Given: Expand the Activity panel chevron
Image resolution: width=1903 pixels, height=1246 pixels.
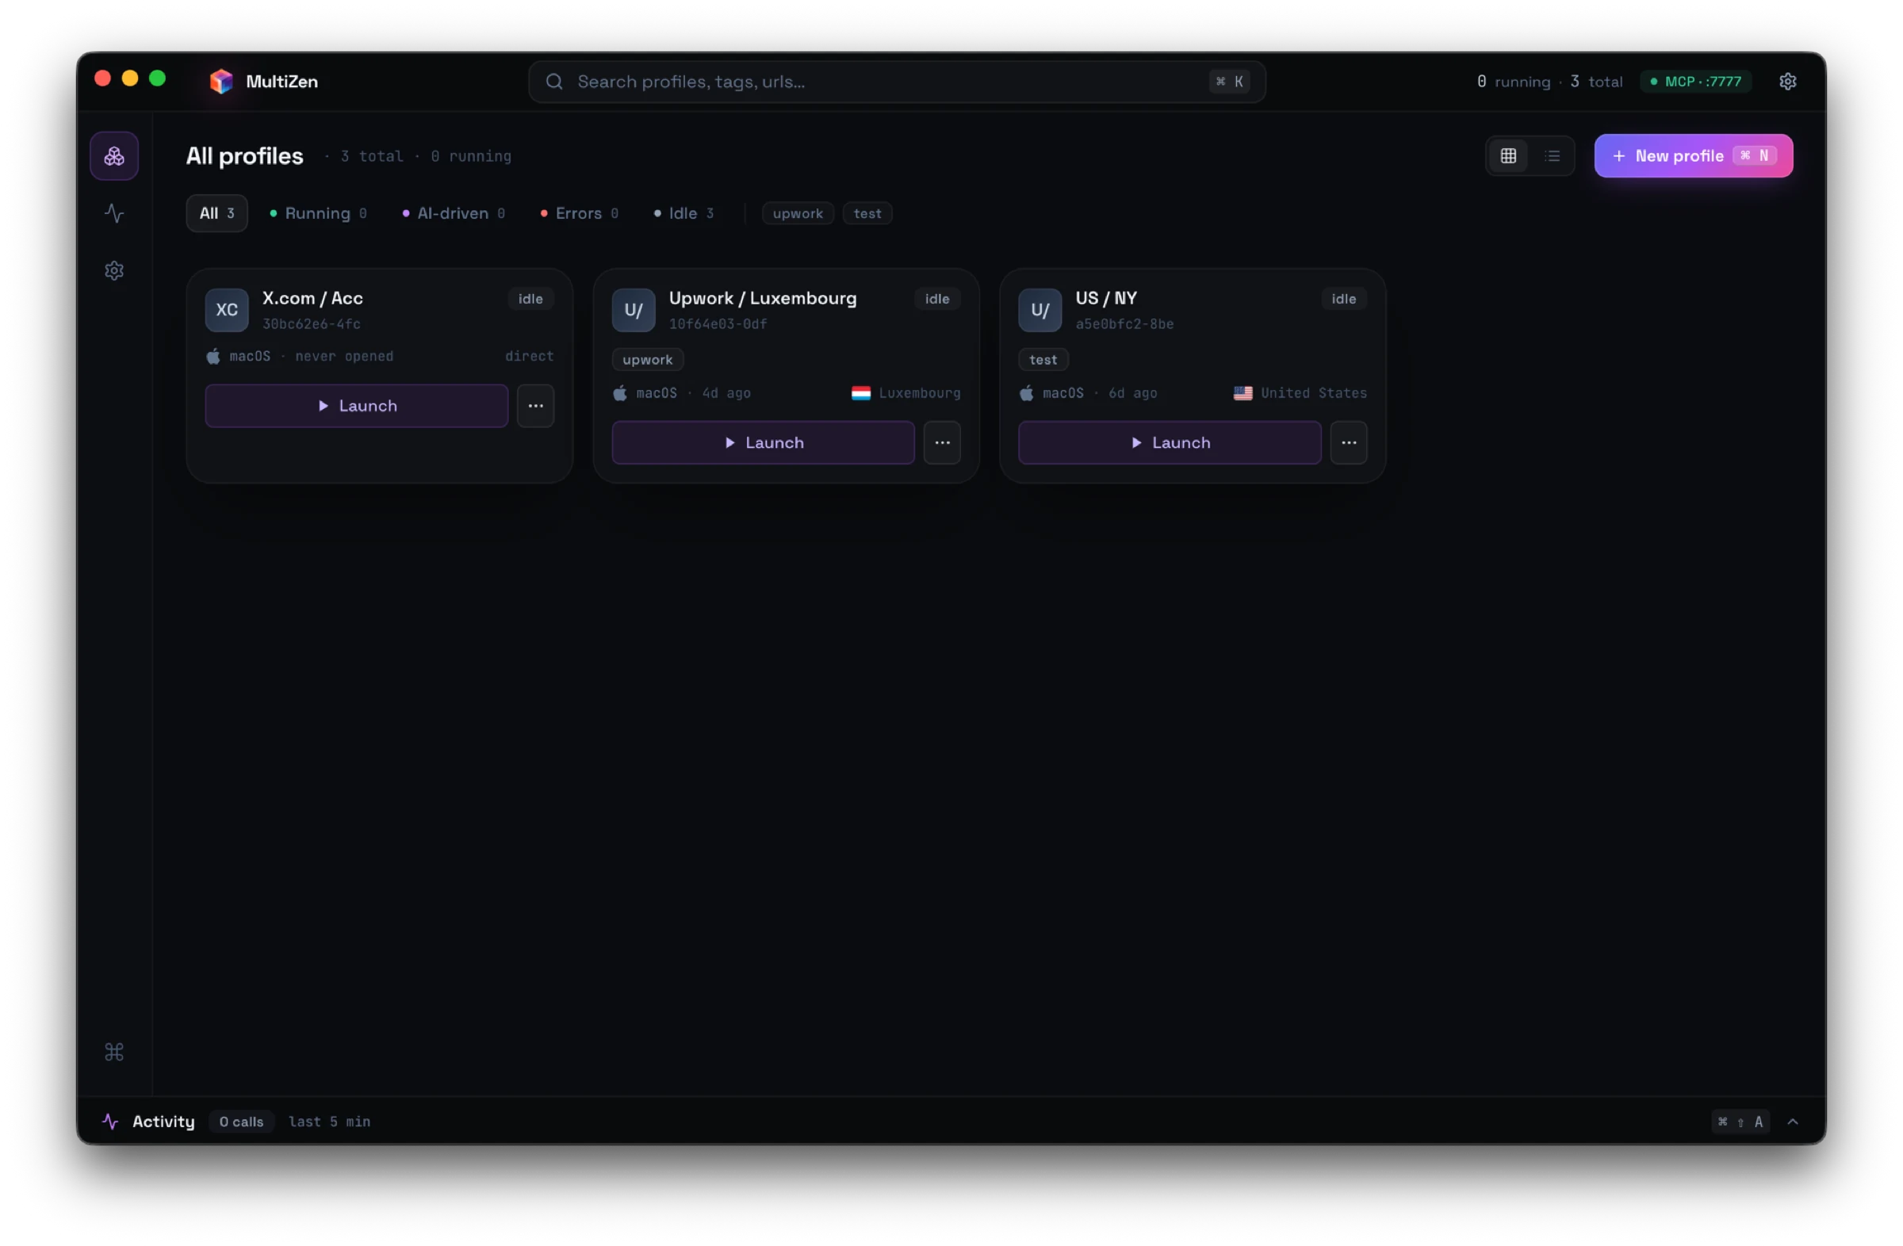Looking at the screenshot, I should tap(1793, 1122).
